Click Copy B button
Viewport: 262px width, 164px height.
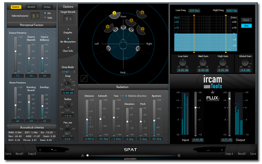pyautogui.click(x=32, y=154)
